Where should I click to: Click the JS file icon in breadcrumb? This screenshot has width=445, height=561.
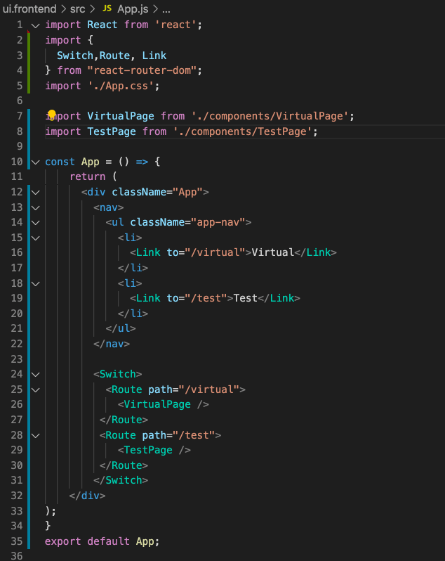pyautogui.click(x=107, y=8)
